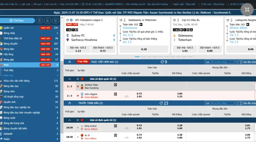Open the Luật cược link in top bar

point(26,4)
